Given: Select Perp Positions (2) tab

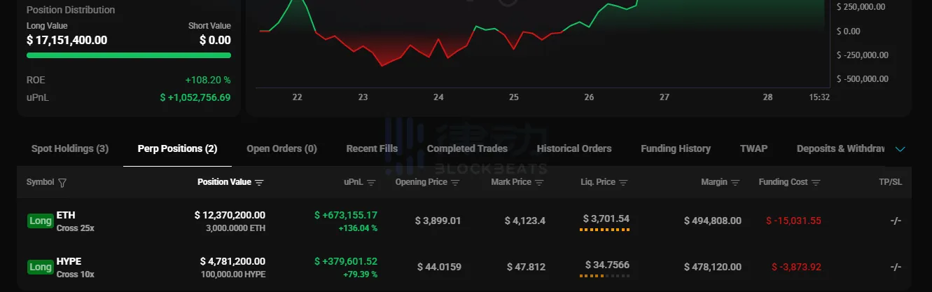Looking at the screenshot, I should click(177, 148).
